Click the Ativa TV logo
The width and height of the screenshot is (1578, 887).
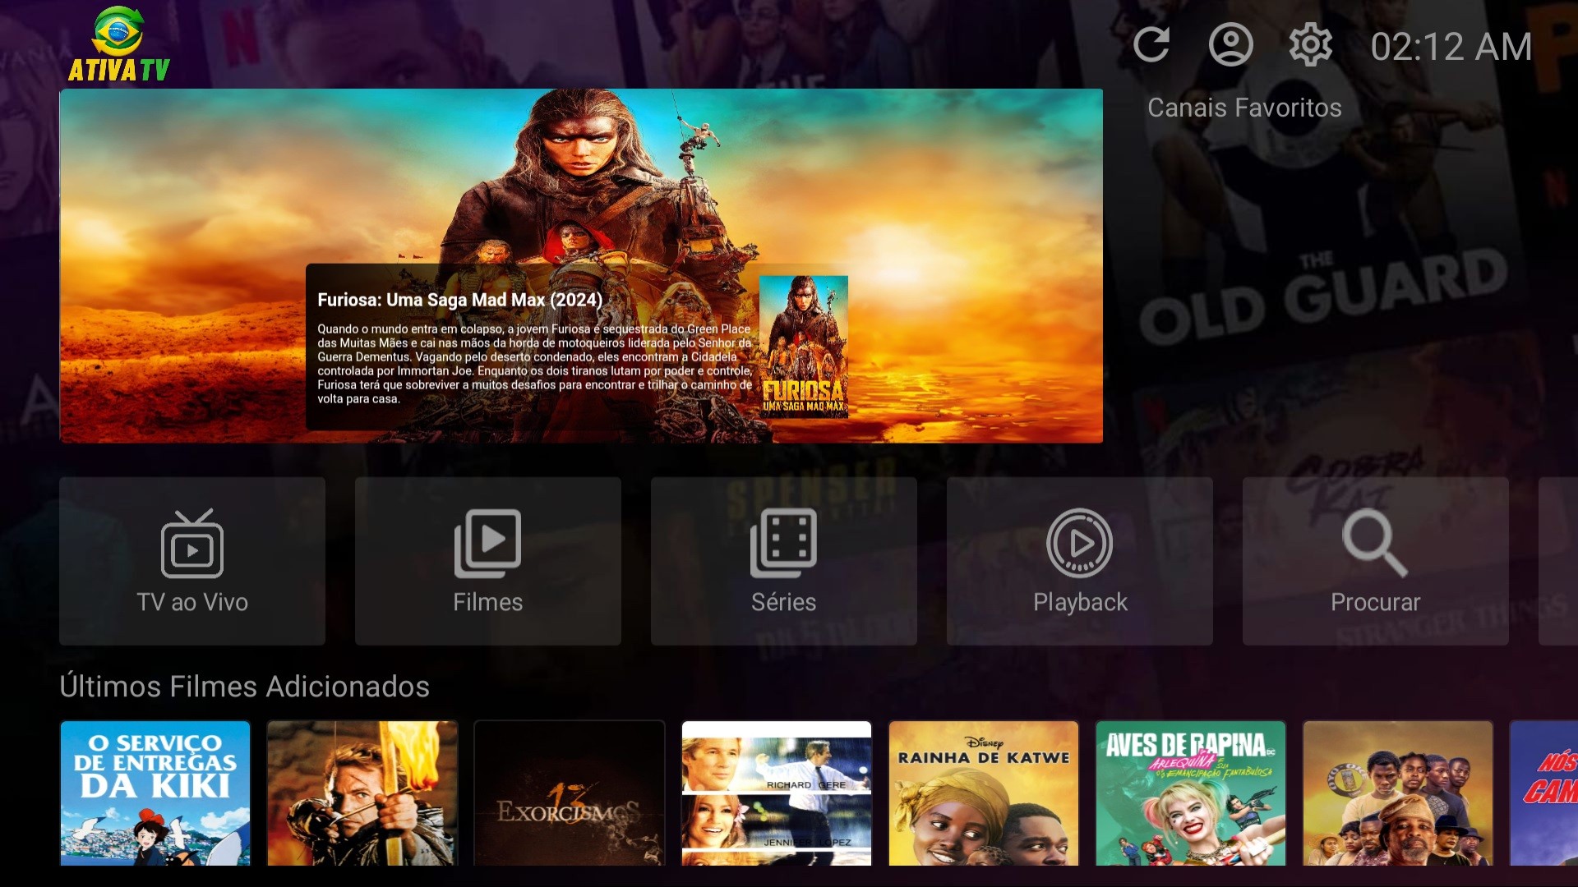(118, 44)
